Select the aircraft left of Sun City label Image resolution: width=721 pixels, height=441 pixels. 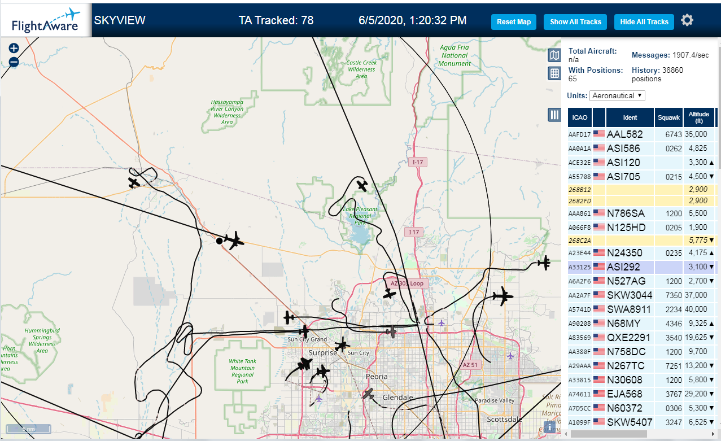(x=342, y=345)
